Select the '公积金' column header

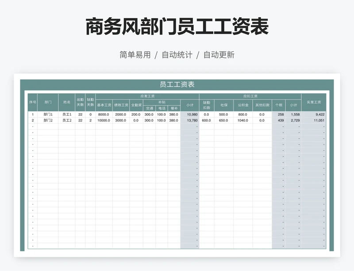coord(243,105)
